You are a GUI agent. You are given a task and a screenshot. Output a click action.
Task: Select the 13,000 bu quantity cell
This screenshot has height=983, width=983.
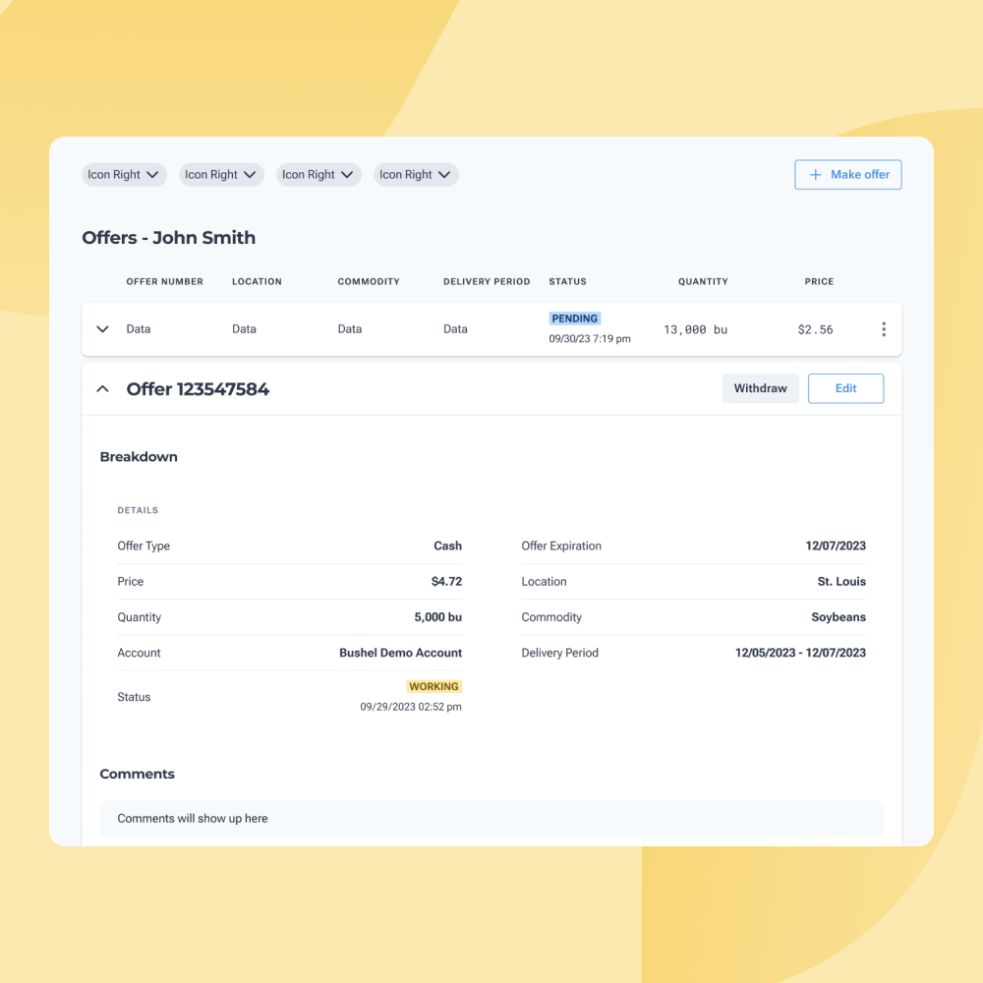click(x=695, y=329)
